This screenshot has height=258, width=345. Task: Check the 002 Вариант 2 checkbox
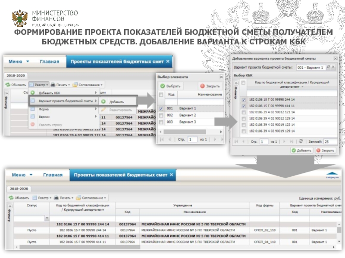pyautogui.click(x=161, y=115)
